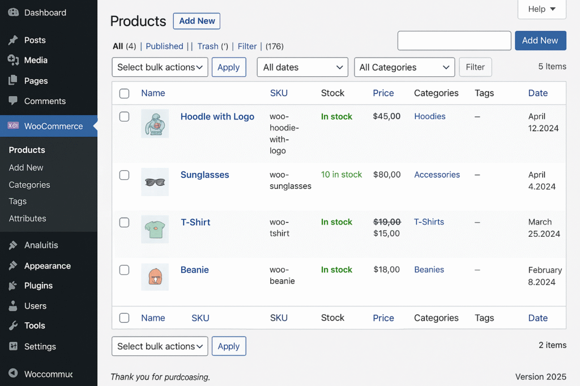Click the grey Filter button
Screen dimensions: 580x386
coord(475,67)
